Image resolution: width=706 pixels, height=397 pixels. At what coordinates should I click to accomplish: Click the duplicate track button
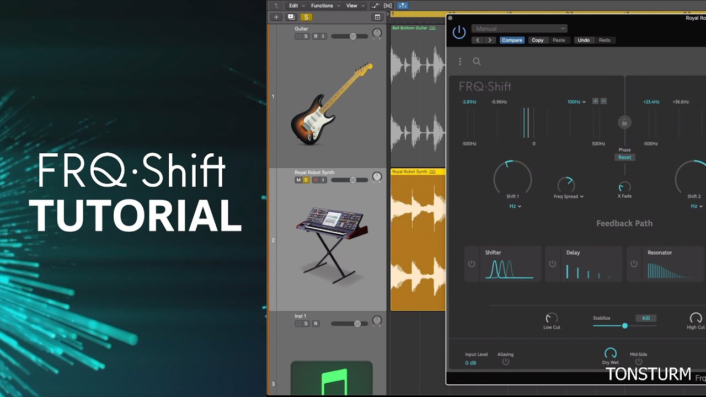(291, 17)
